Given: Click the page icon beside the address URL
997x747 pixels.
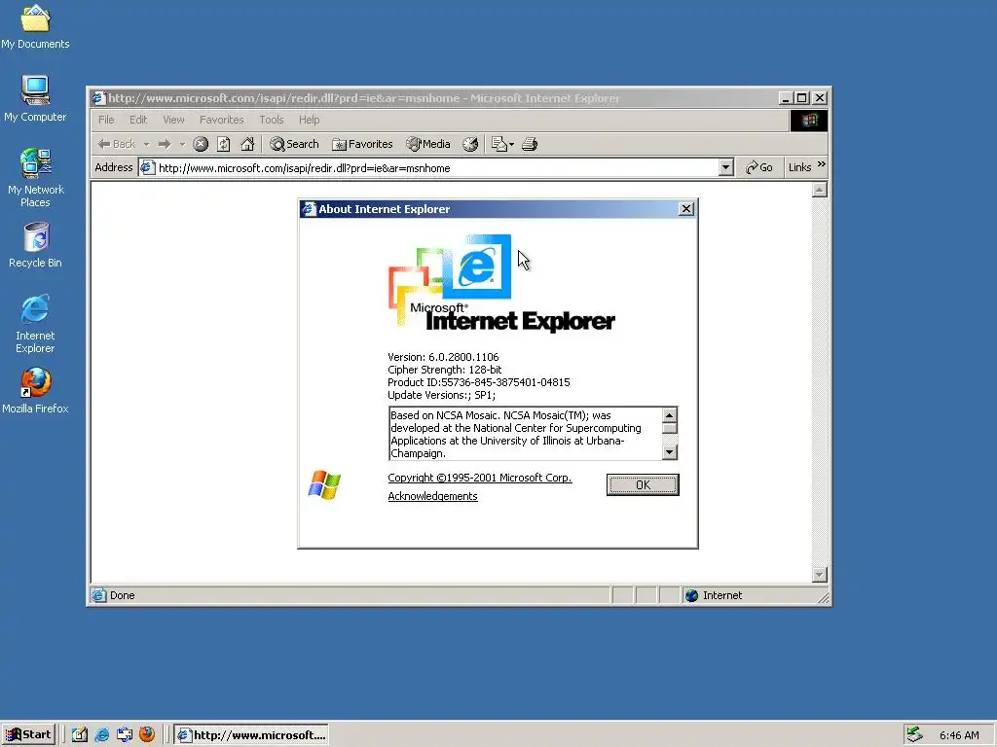Looking at the screenshot, I should 148,167.
